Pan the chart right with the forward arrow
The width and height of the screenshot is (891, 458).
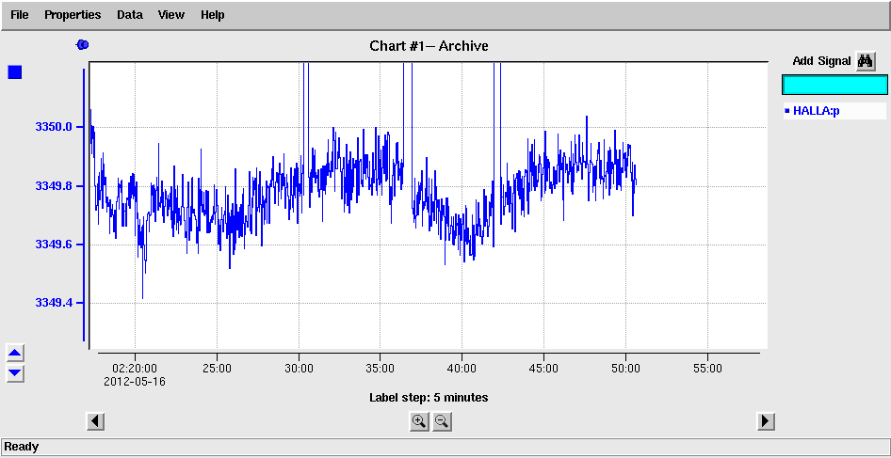(x=766, y=421)
